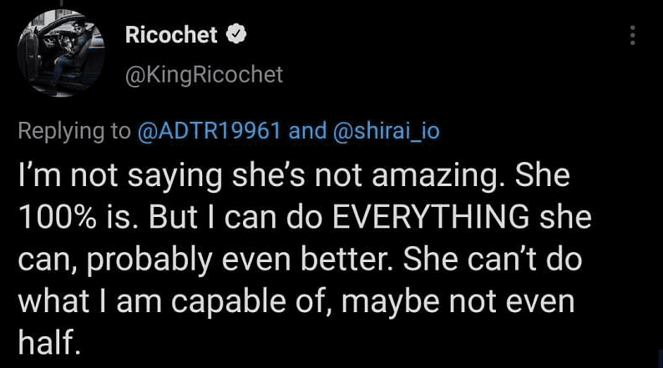Viewport: 663px width, 368px height.
Task: Click the capitalized word EVERYTHING in the tweet
Action: tap(431, 217)
